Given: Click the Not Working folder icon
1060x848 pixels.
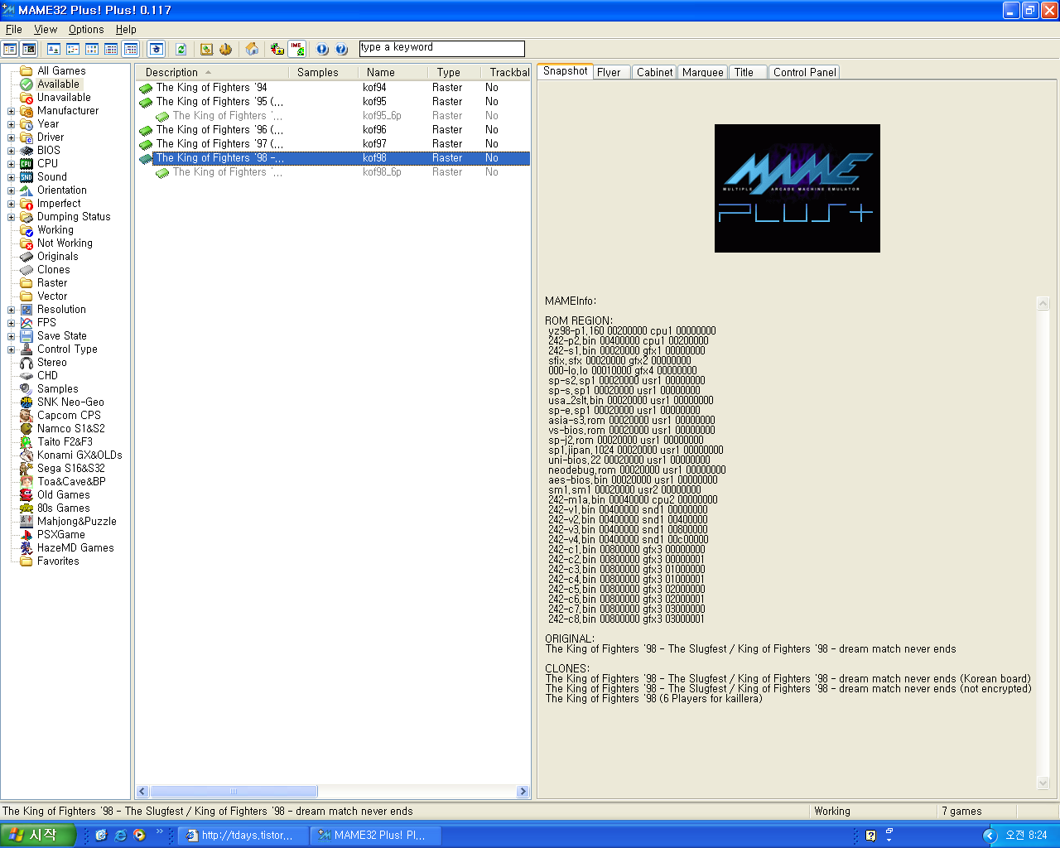Looking at the screenshot, I should (26, 243).
